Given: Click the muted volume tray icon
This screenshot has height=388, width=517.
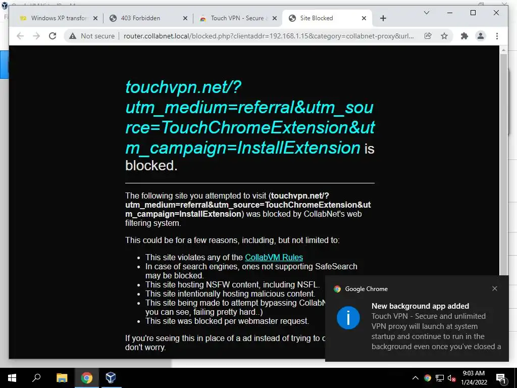Looking at the screenshot, I should click(452, 378).
